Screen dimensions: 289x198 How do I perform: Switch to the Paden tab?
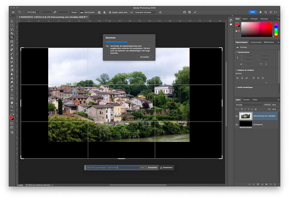(255, 100)
